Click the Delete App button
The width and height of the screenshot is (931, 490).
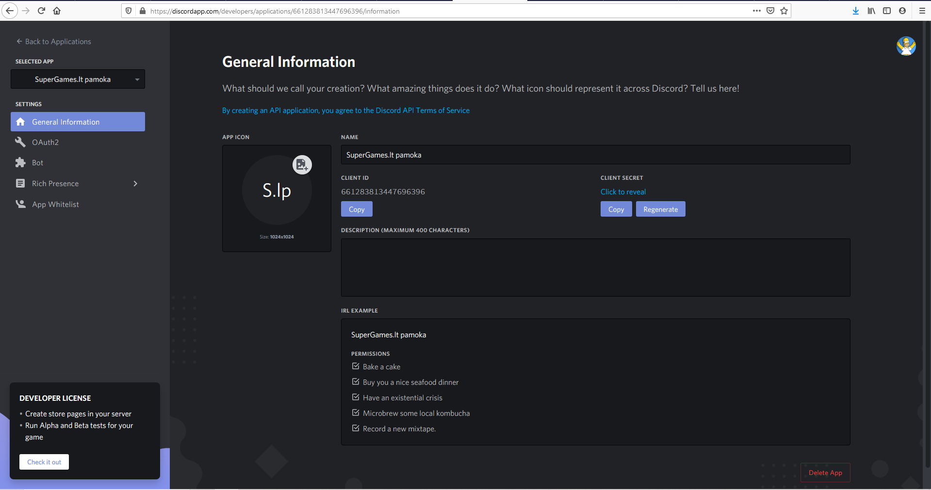pos(825,473)
